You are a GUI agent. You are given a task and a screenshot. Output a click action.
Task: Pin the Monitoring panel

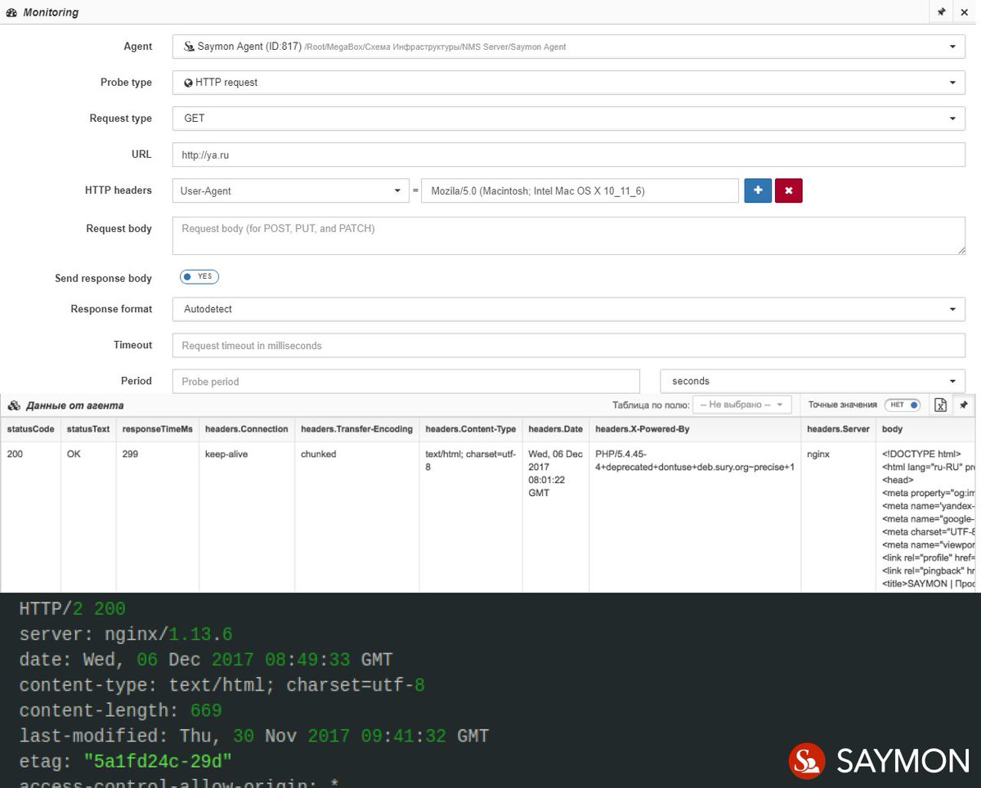(941, 12)
